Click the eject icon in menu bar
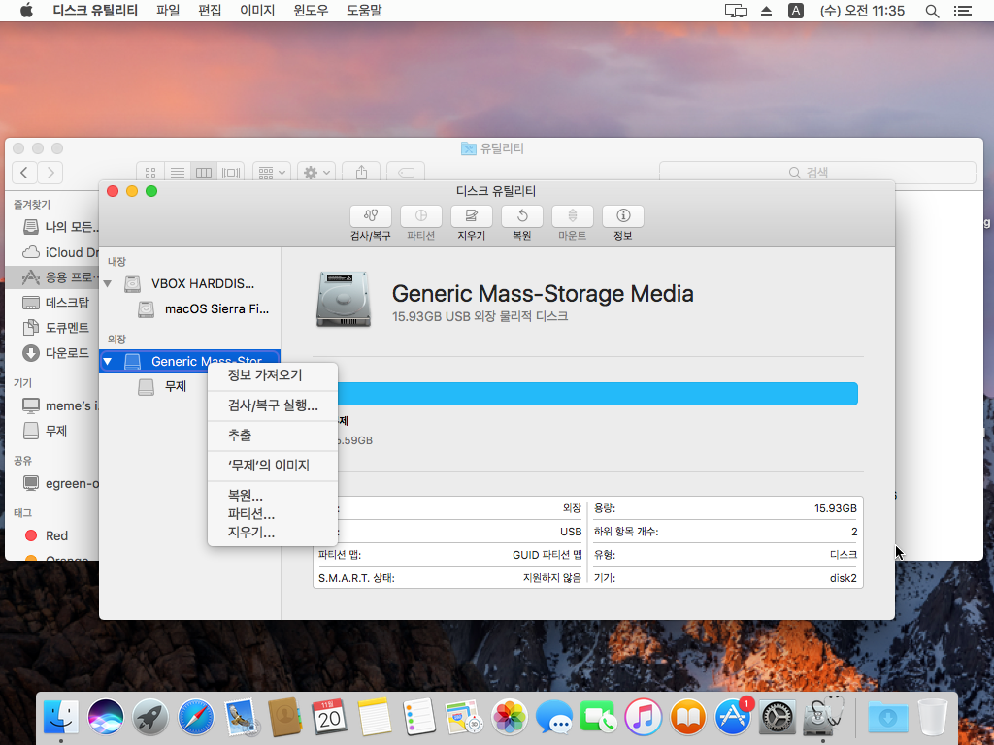Image resolution: width=994 pixels, height=745 pixels. point(767,11)
